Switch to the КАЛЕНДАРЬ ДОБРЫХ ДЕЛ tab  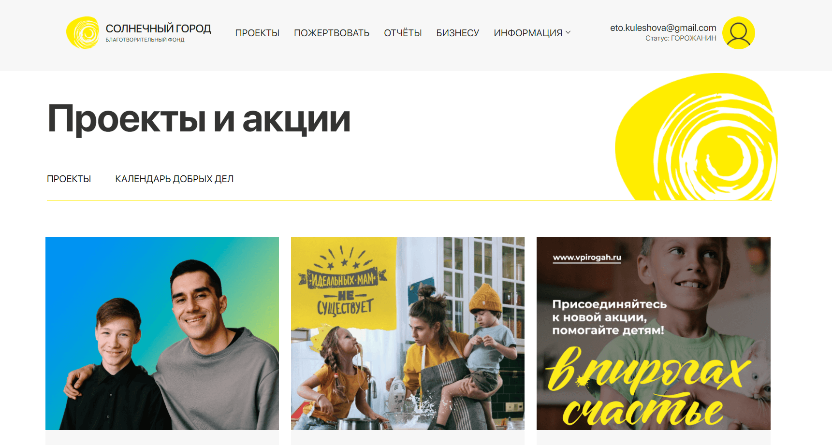pyautogui.click(x=174, y=179)
